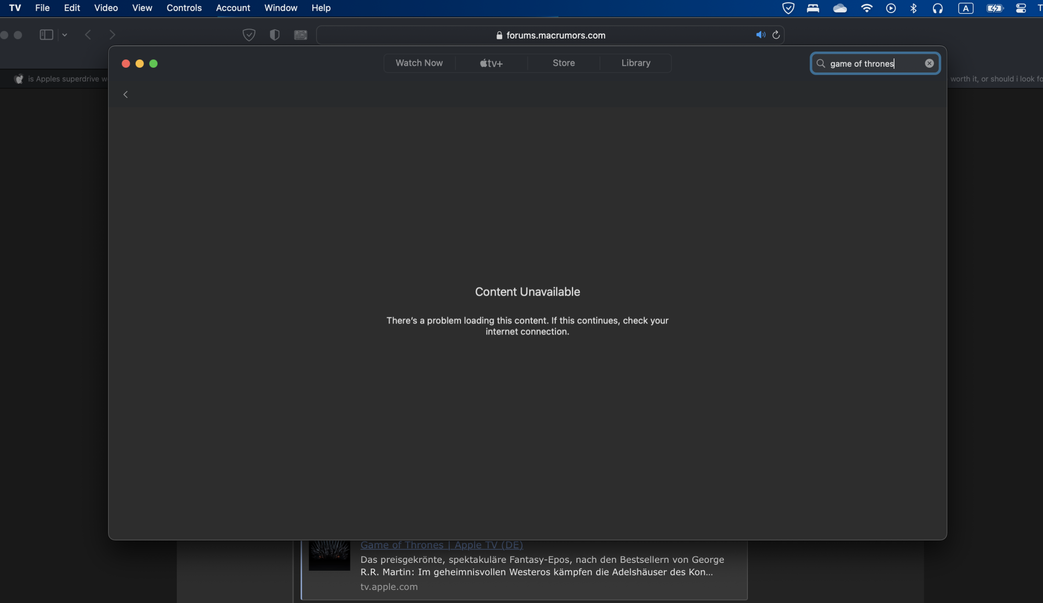Click the magnifying glass search icon
The width and height of the screenshot is (1043, 603).
pos(821,64)
